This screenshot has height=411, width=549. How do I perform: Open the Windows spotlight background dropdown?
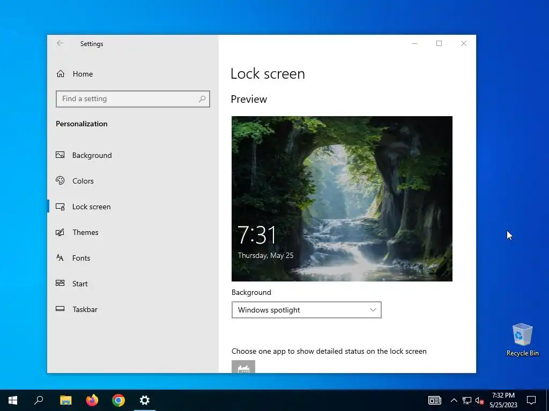click(x=306, y=310)
